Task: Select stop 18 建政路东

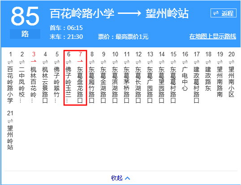Action: tap(208, 79)
